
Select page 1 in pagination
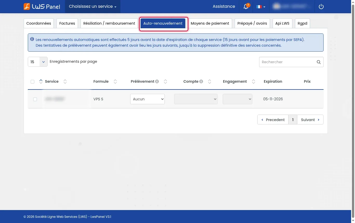coord(293,120)
